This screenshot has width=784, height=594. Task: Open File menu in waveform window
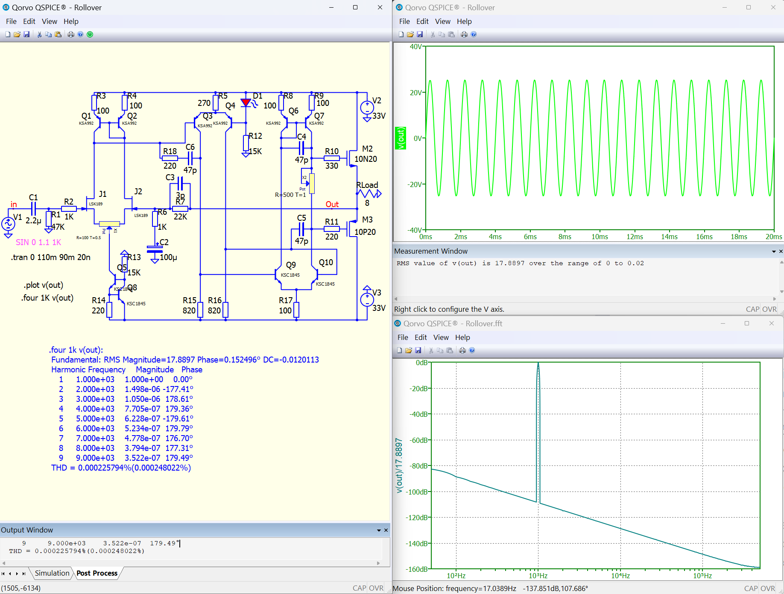pyautogui.click(x=404, y=21)
